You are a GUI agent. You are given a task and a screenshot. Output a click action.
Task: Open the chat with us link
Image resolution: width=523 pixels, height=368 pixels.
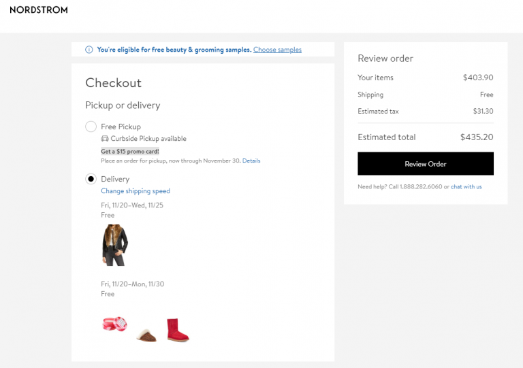click(466, 186)
